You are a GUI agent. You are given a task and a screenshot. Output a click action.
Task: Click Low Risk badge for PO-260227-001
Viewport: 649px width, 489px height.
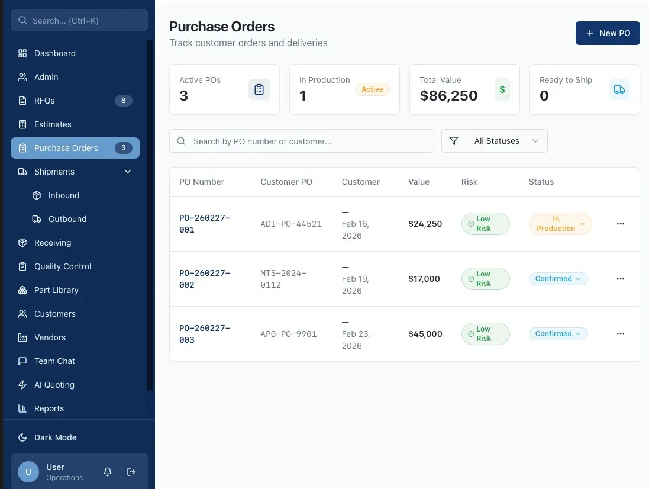486,224
